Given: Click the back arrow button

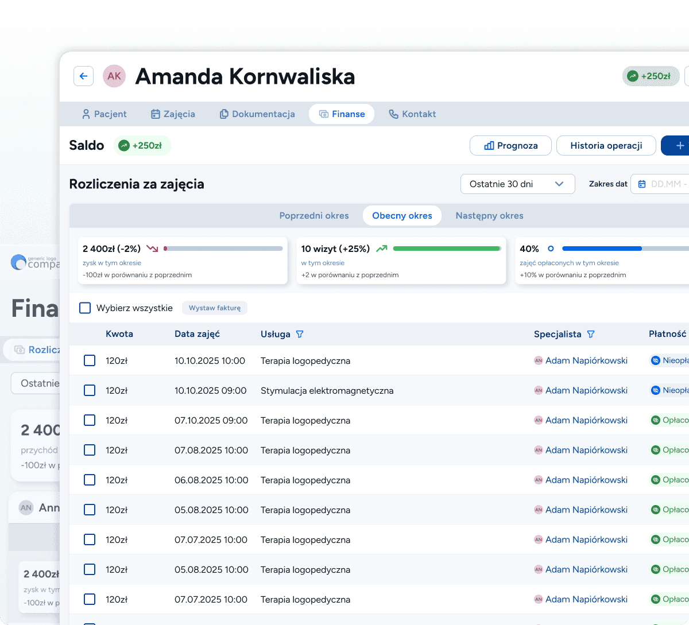Looking at the screenshot, I should (84, 76).
